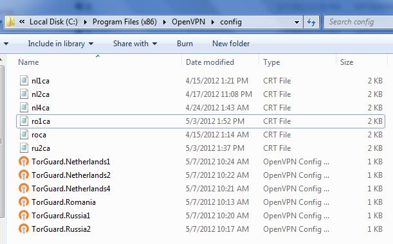Select file name nl4ca
The width and height of the screenshot is (393, 244).
[x=41, y=108]
